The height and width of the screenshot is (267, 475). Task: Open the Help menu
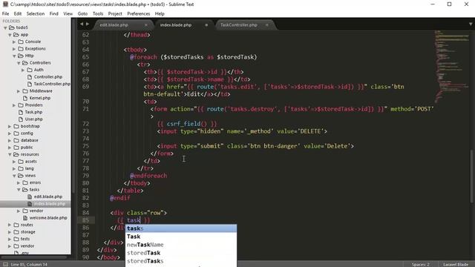pos(160,13)
